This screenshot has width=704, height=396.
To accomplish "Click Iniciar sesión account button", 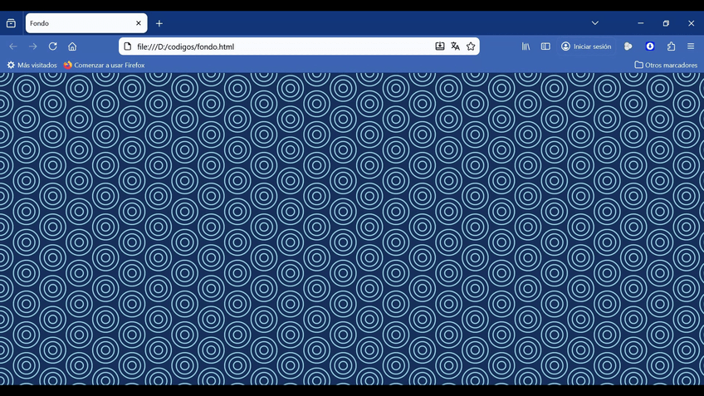I will coord(586,46).
